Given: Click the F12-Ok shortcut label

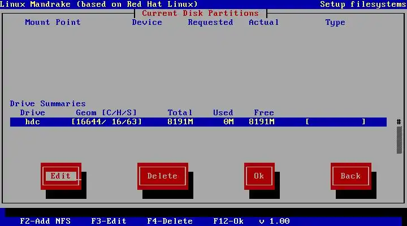Looking at the screenshot, I should click(x=228, y=221).
